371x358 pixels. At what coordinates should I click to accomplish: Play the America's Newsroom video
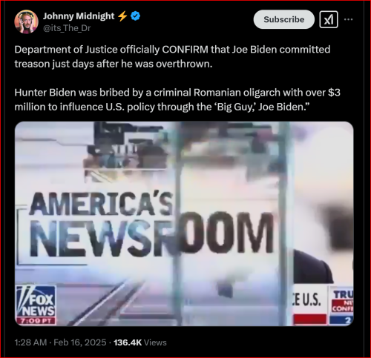184,224
